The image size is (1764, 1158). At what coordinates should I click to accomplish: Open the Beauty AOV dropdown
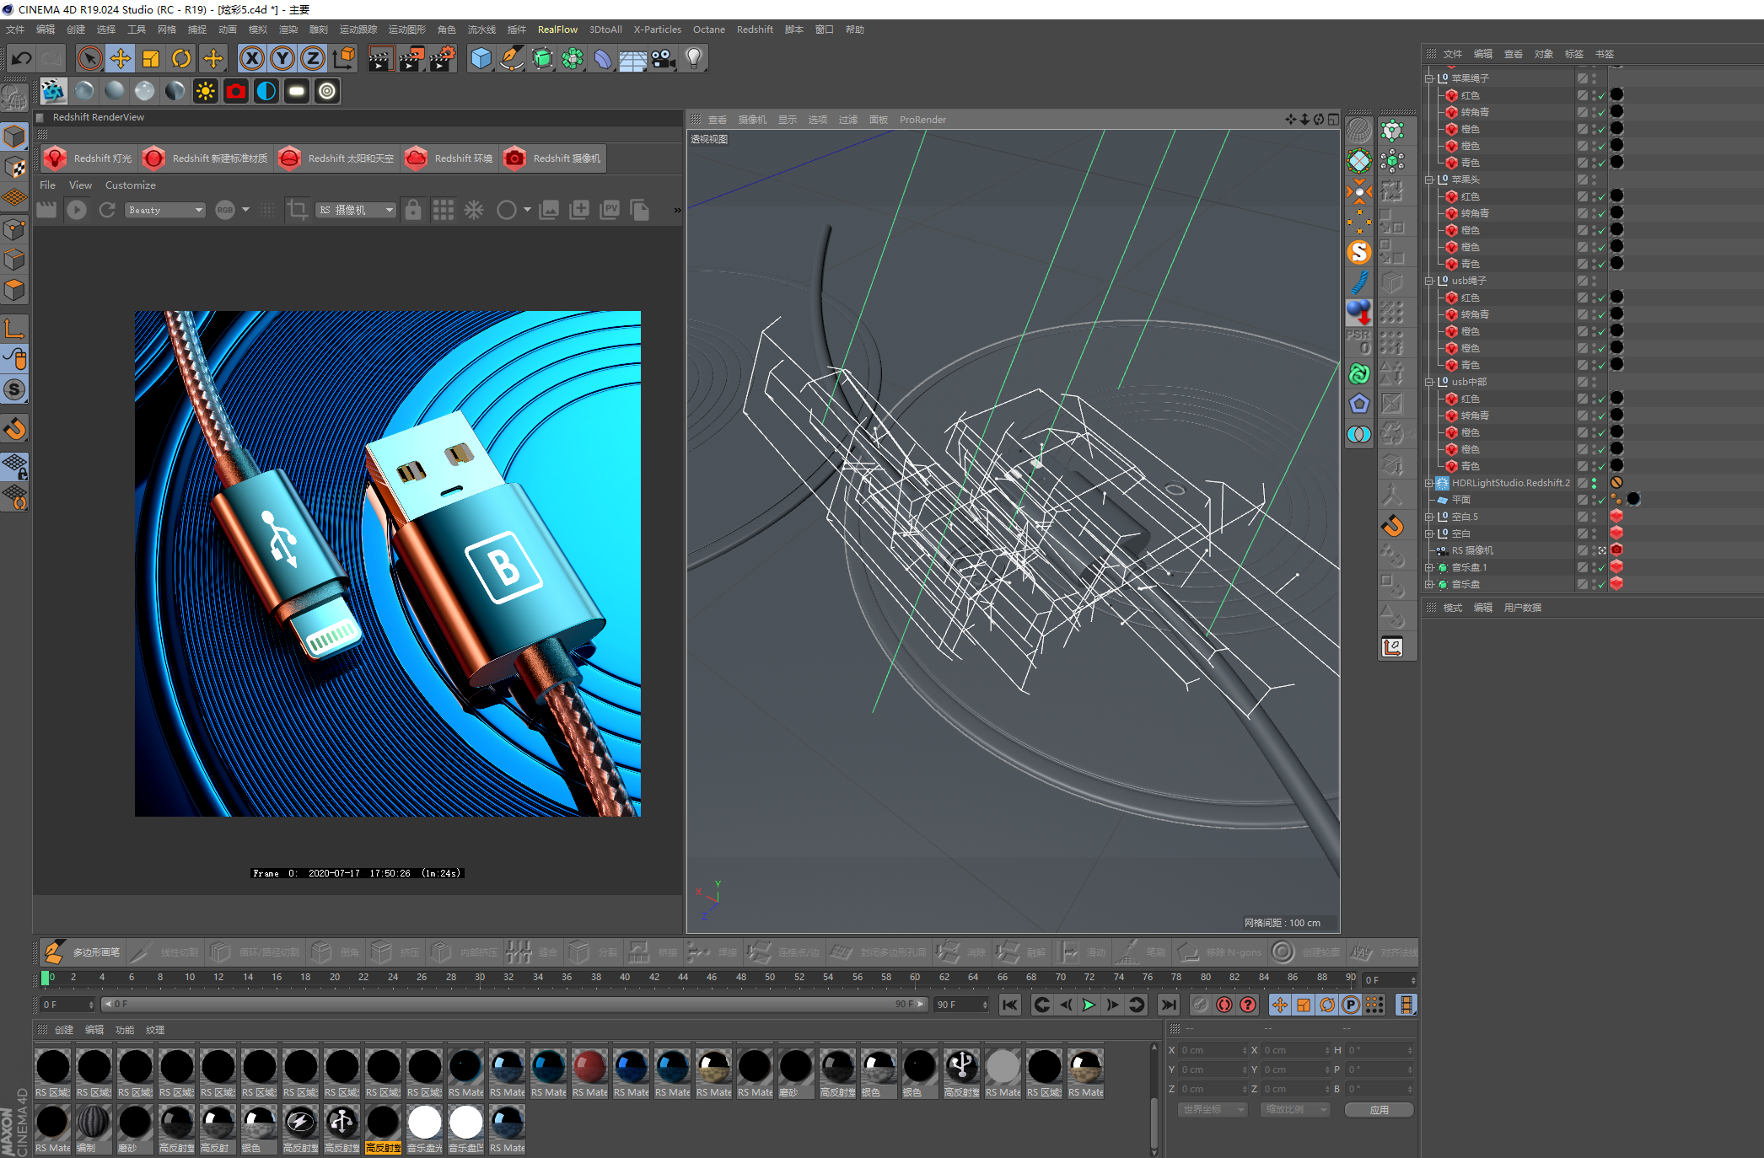point(165,210)
